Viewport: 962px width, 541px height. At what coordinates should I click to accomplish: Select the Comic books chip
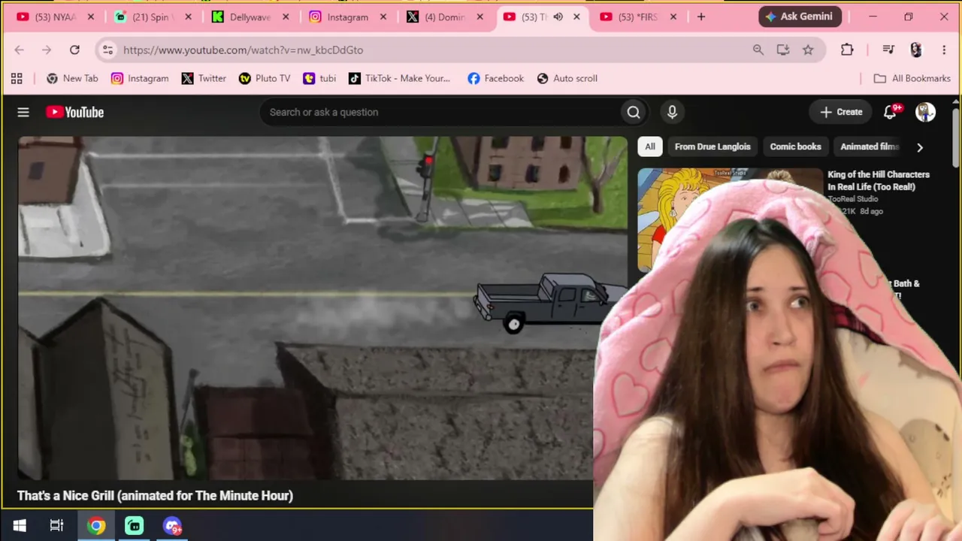click(795, 147)
